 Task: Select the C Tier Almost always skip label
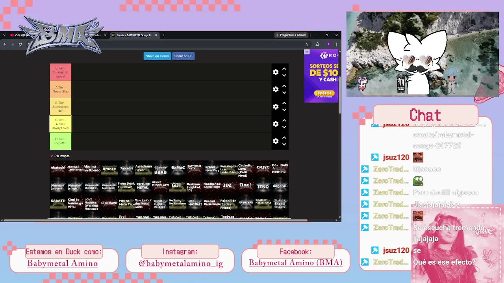point(61,124)
